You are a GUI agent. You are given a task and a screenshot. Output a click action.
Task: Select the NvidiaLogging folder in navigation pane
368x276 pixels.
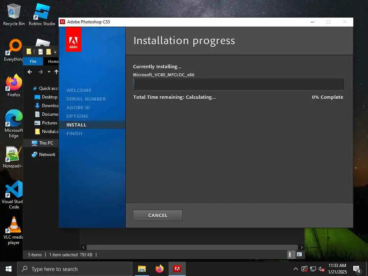(x=46, y=132)
